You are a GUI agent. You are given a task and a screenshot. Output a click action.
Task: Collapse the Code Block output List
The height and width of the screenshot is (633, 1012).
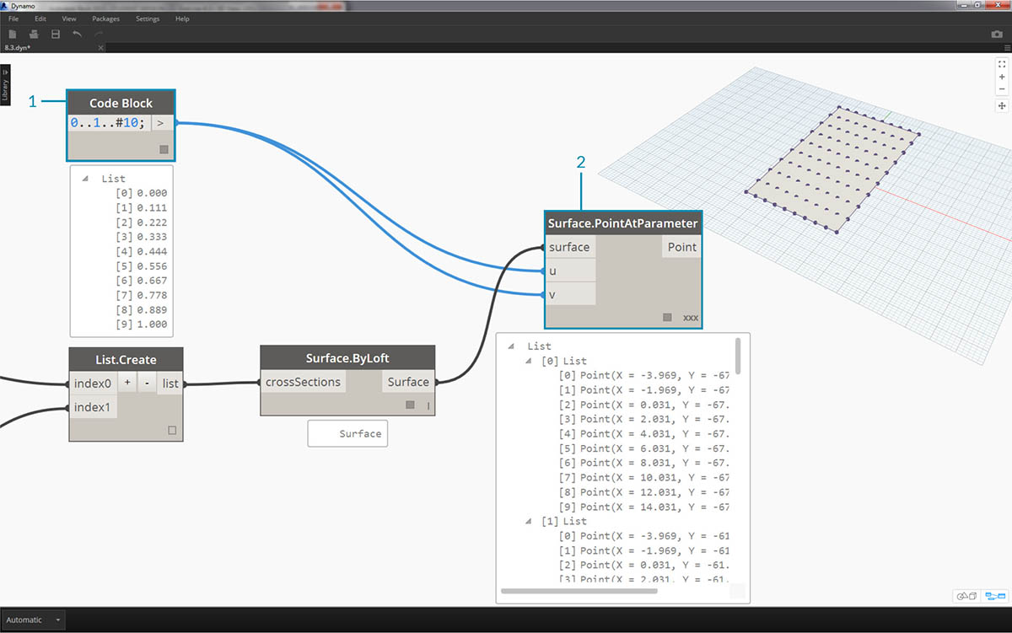pyautogui.click(x=85, y=179)
